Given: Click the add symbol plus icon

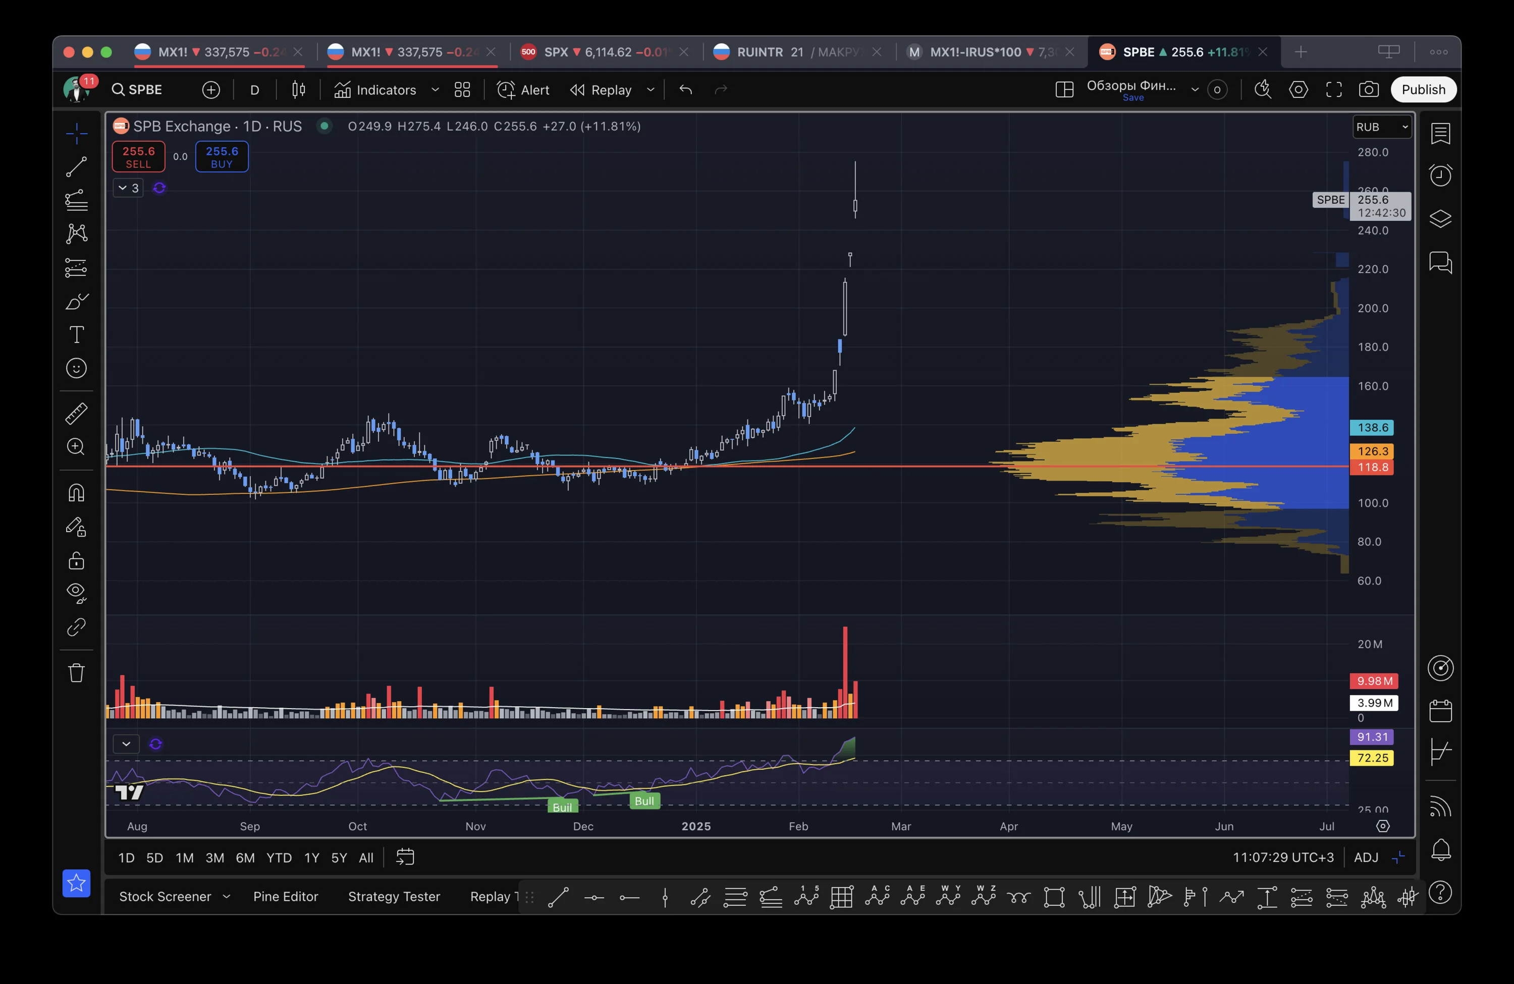Looking at the screenshot, I should click(x=211, y=90).
